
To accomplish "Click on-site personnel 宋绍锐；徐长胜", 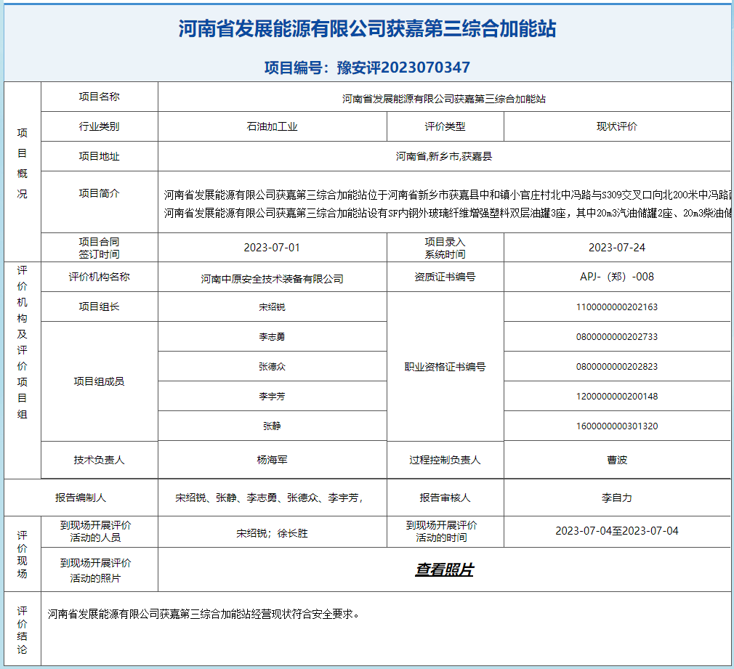I will coord(272,533).
